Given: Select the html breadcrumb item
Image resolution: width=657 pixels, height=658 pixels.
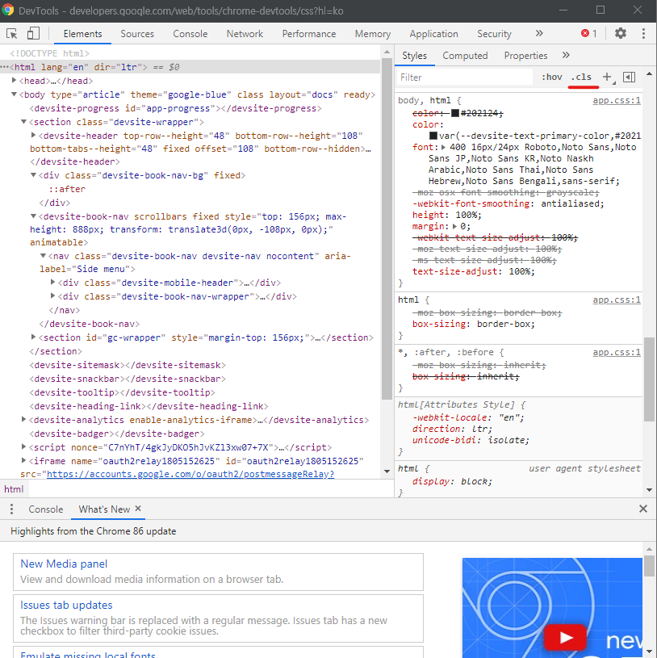Looking at the screenshot, I should point(14,489).
